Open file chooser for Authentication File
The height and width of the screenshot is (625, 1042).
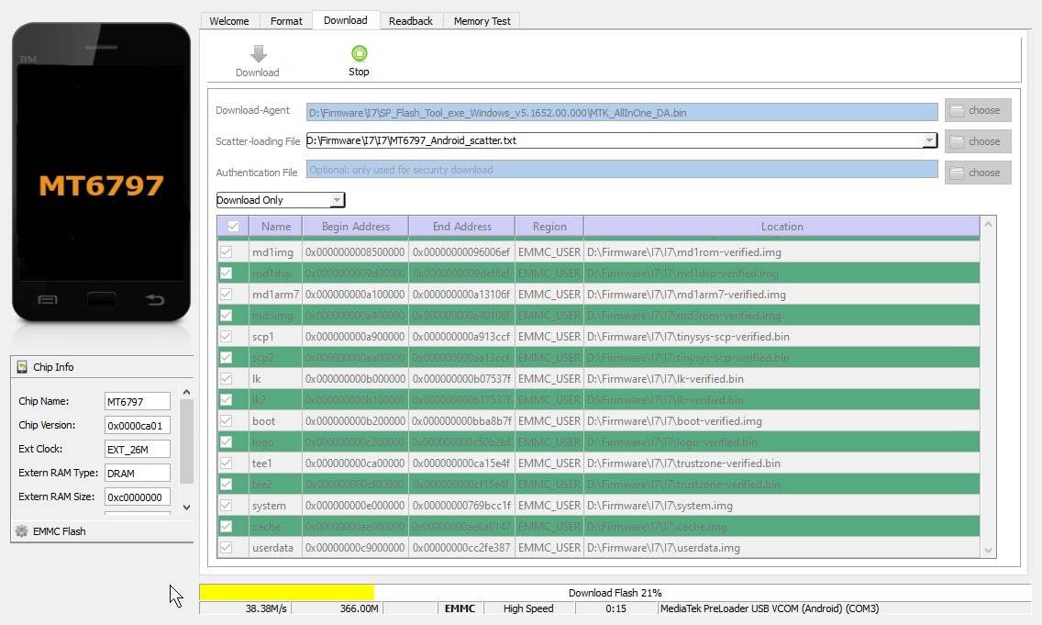pos(977,172)
